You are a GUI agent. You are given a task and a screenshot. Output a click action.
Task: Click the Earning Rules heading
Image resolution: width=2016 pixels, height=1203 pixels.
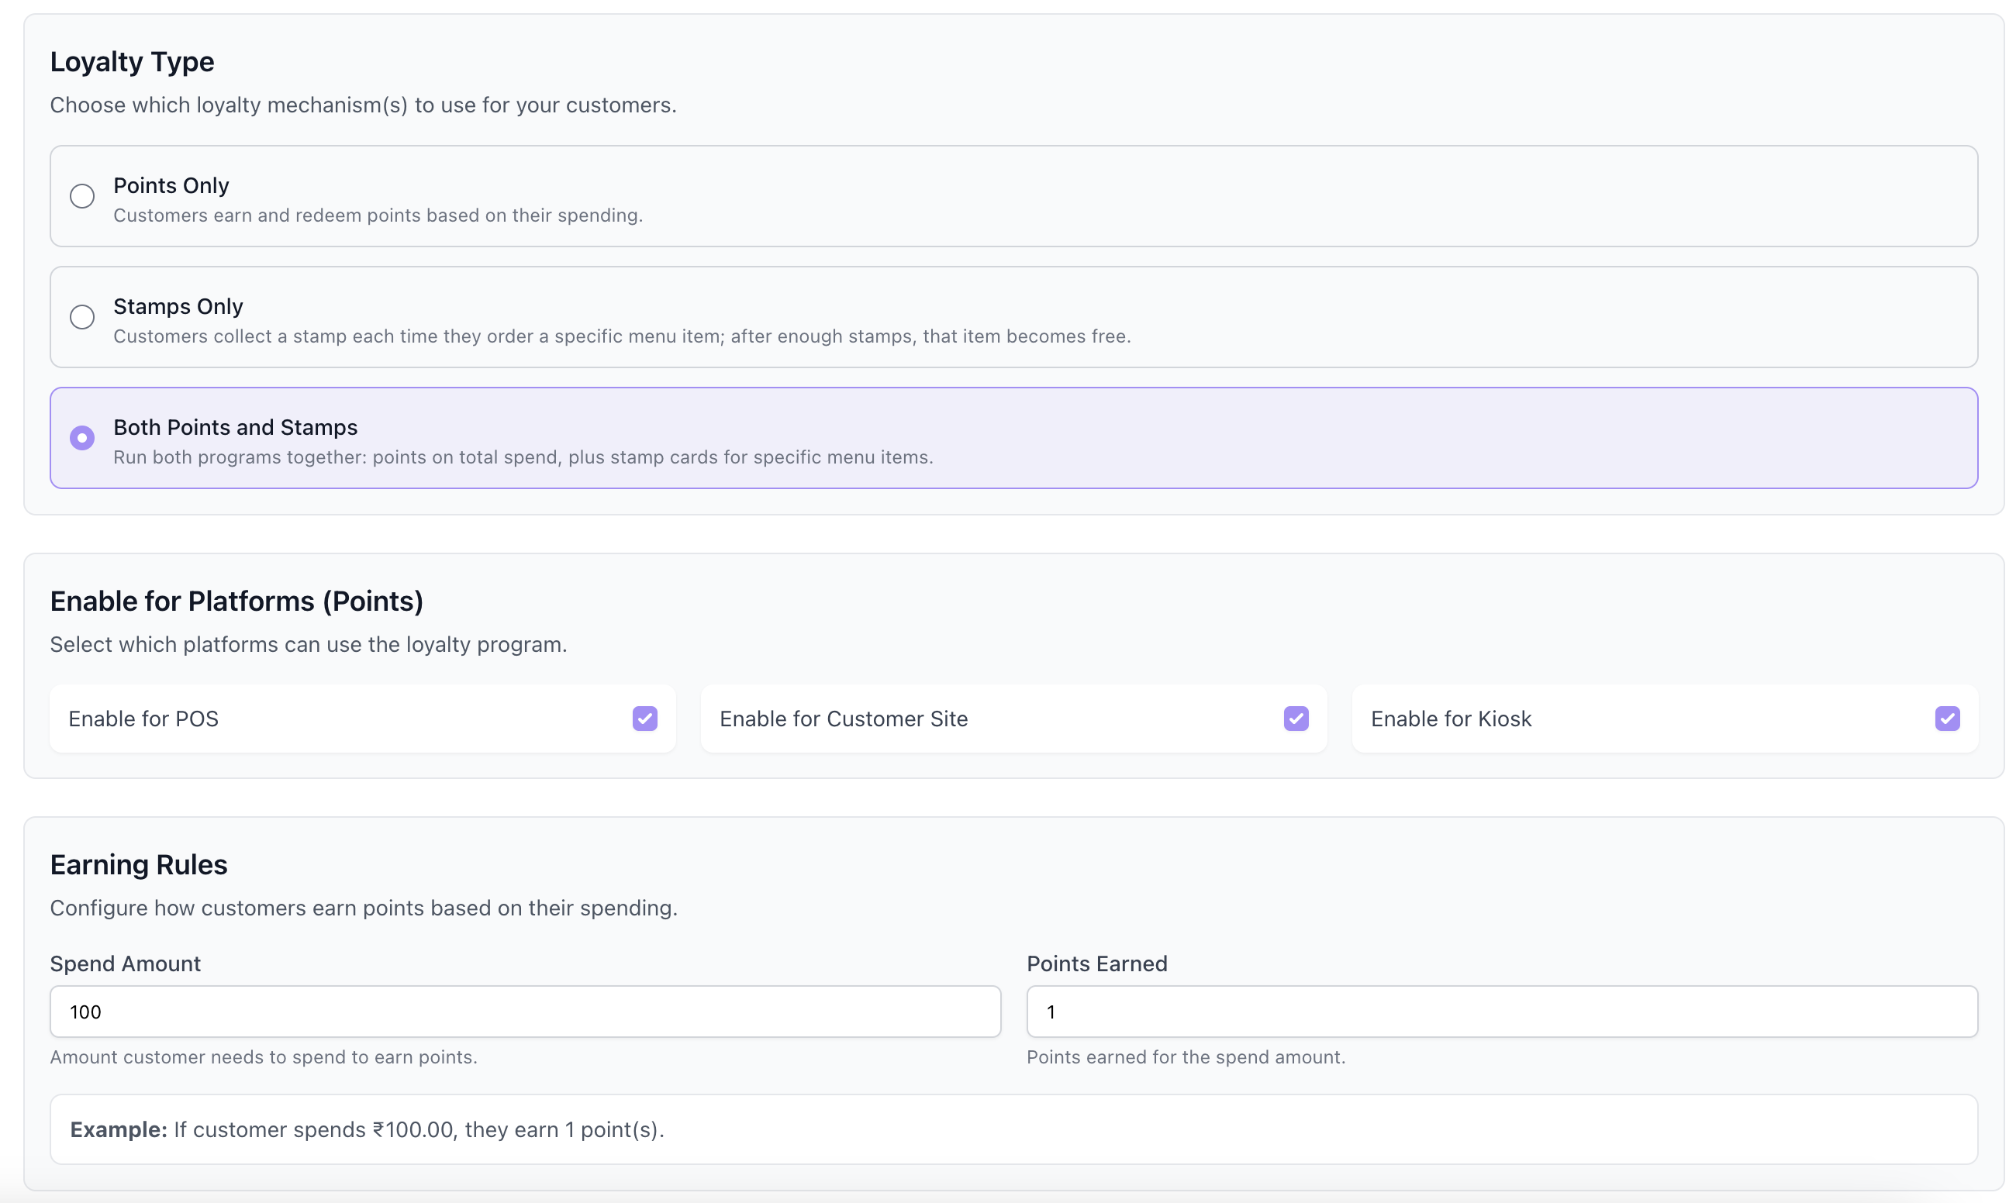pos(139,865)
